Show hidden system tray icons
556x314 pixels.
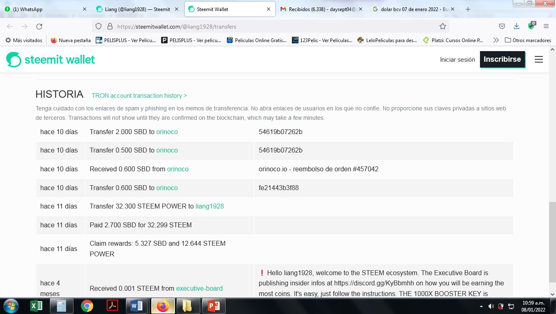click(481, 306)
